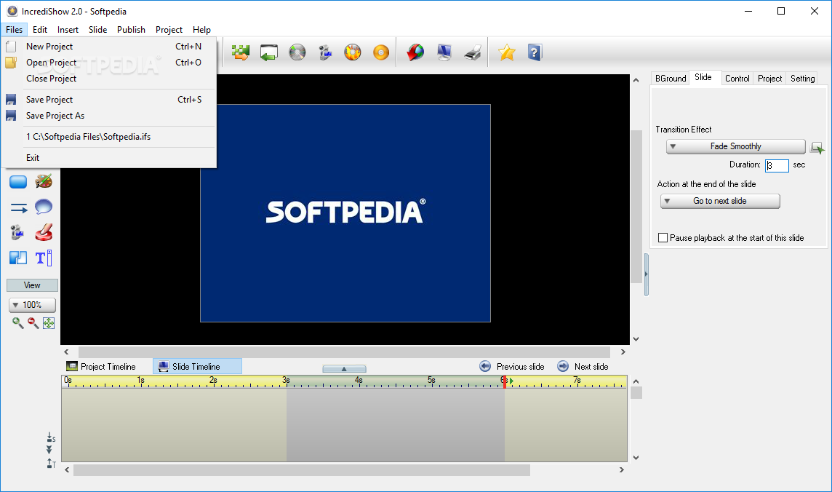Viewport: 832px width, 492px height.
Task: Click the silver CD disc toolbar icon
Action: (x=297, y=52)
